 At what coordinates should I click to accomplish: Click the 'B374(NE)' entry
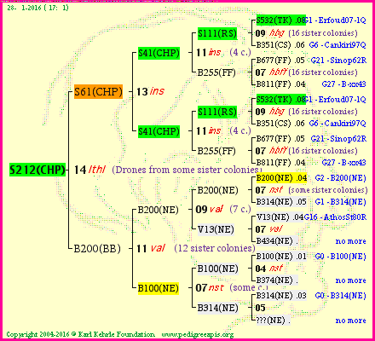[x=277, y=280]
